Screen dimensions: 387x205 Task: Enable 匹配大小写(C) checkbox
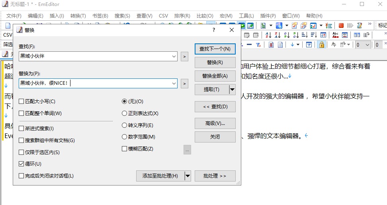(x=37, y=102)
